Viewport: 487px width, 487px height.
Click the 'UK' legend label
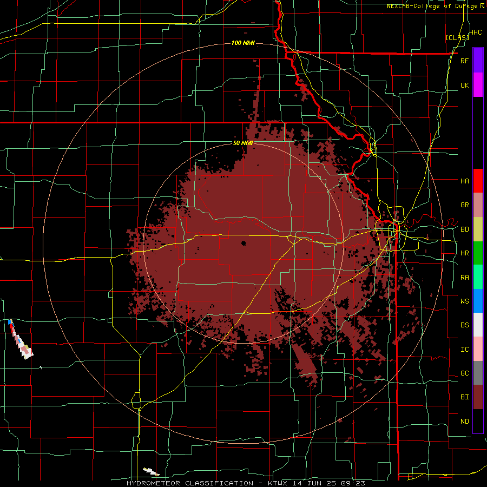[464, 85]
